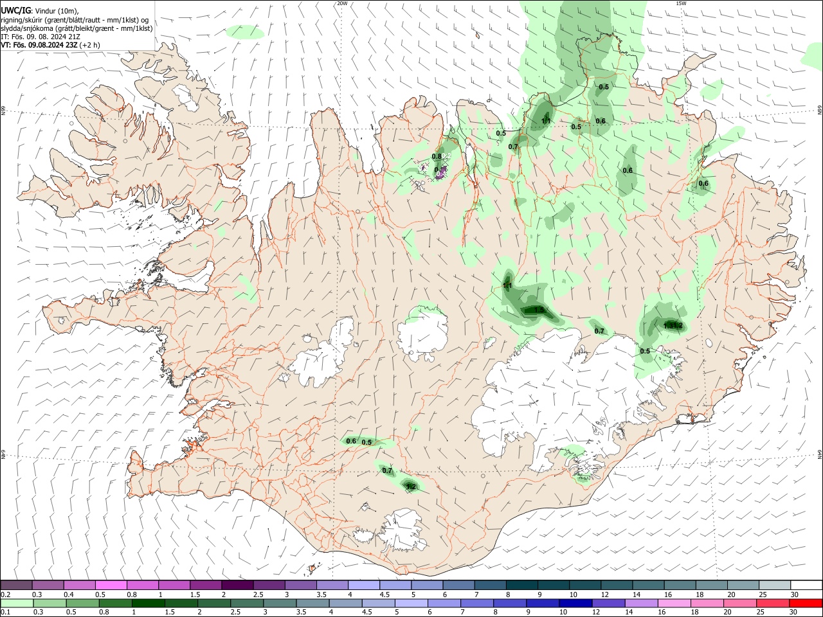The height and width of the screenshot is (617, 823).
Task: Click the 'rigning/skúrir (grænt/blátt/rautt - mm/1klst) og' line
Action: point(75,20)
